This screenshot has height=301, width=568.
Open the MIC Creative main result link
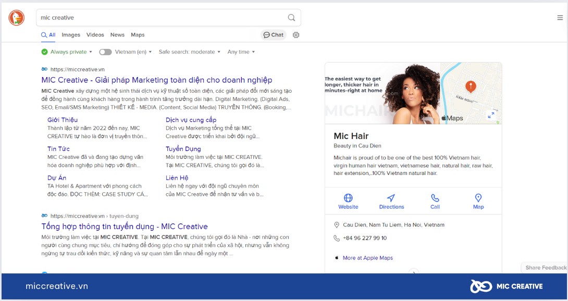156,80
